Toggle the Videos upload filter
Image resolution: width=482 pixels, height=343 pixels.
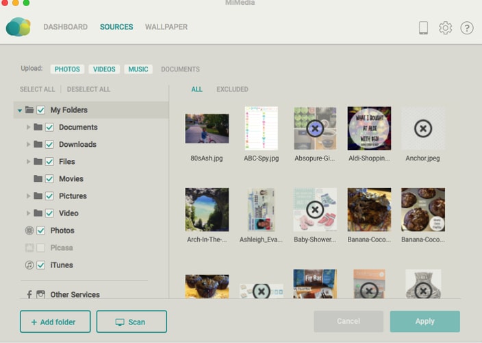104,69
